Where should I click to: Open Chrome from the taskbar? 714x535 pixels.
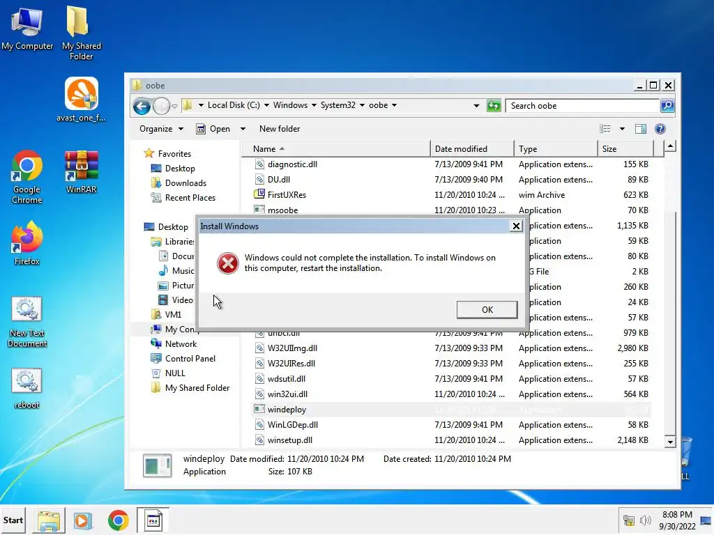point(118,520)
